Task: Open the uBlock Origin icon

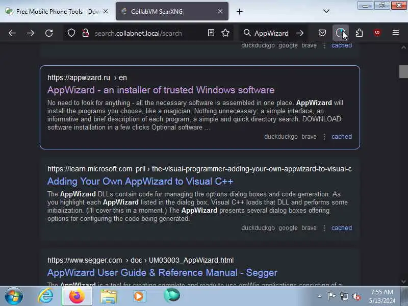Action: 377,33
